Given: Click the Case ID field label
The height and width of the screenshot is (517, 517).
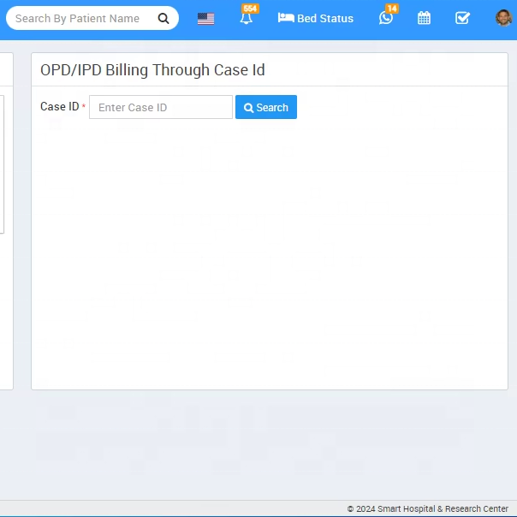Looking at the screenshot, I should [59, 107].
